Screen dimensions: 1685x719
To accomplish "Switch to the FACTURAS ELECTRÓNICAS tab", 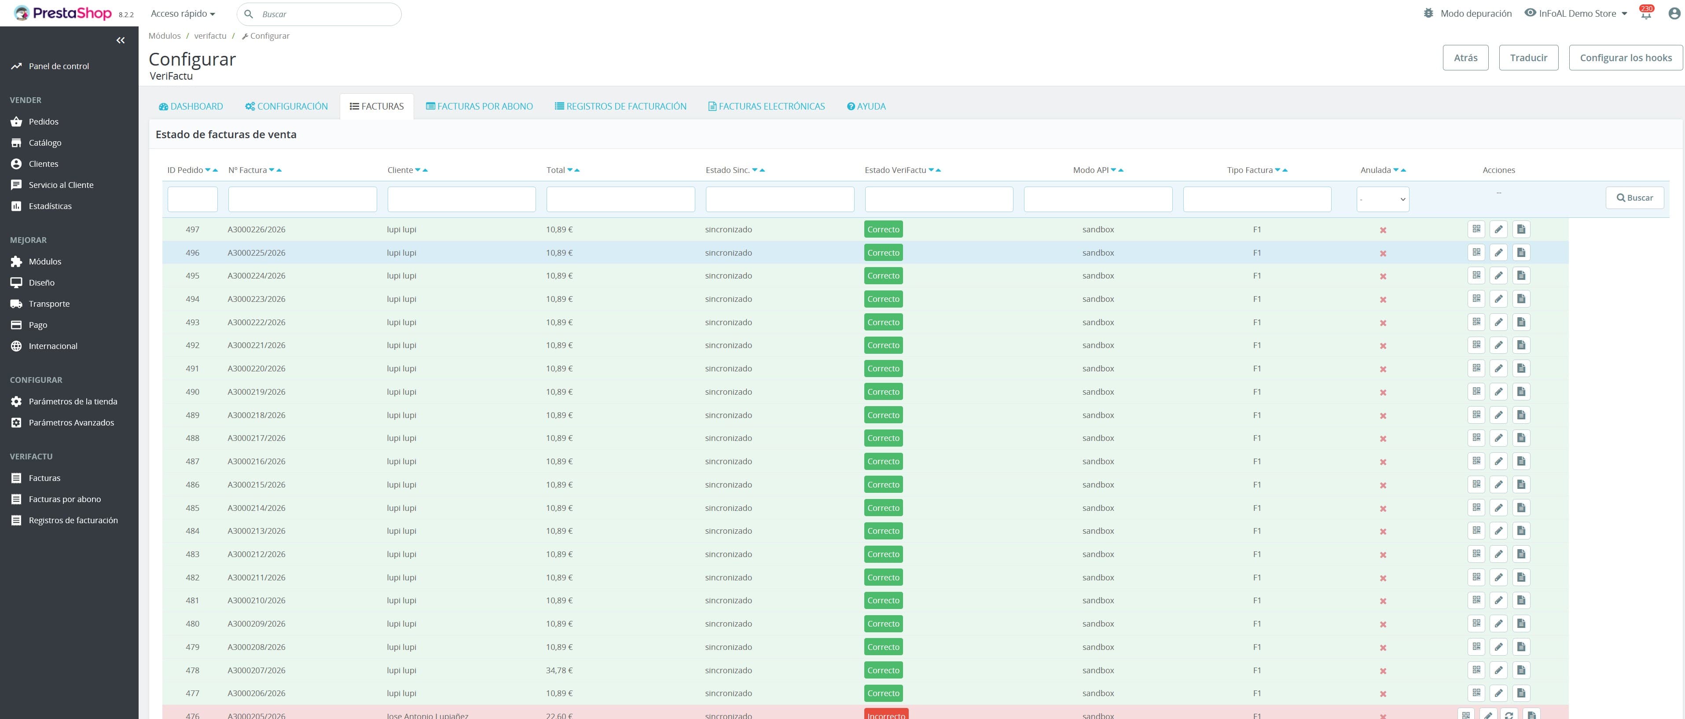I will click(x=766, y=106).
